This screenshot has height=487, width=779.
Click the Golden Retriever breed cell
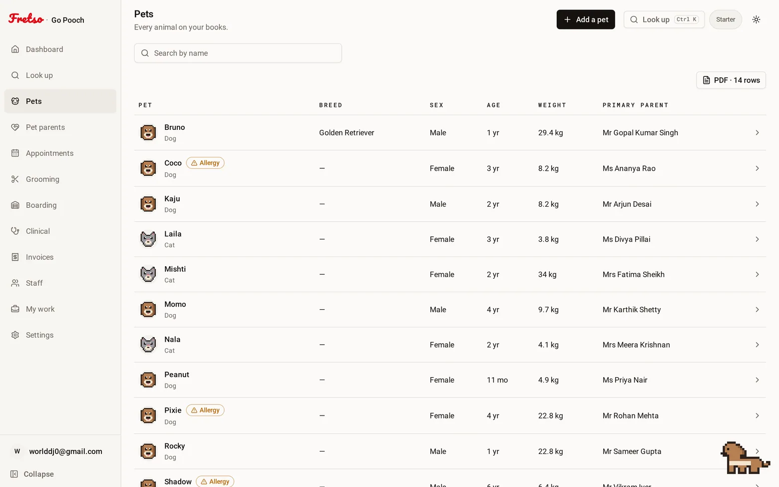(347, 133)
